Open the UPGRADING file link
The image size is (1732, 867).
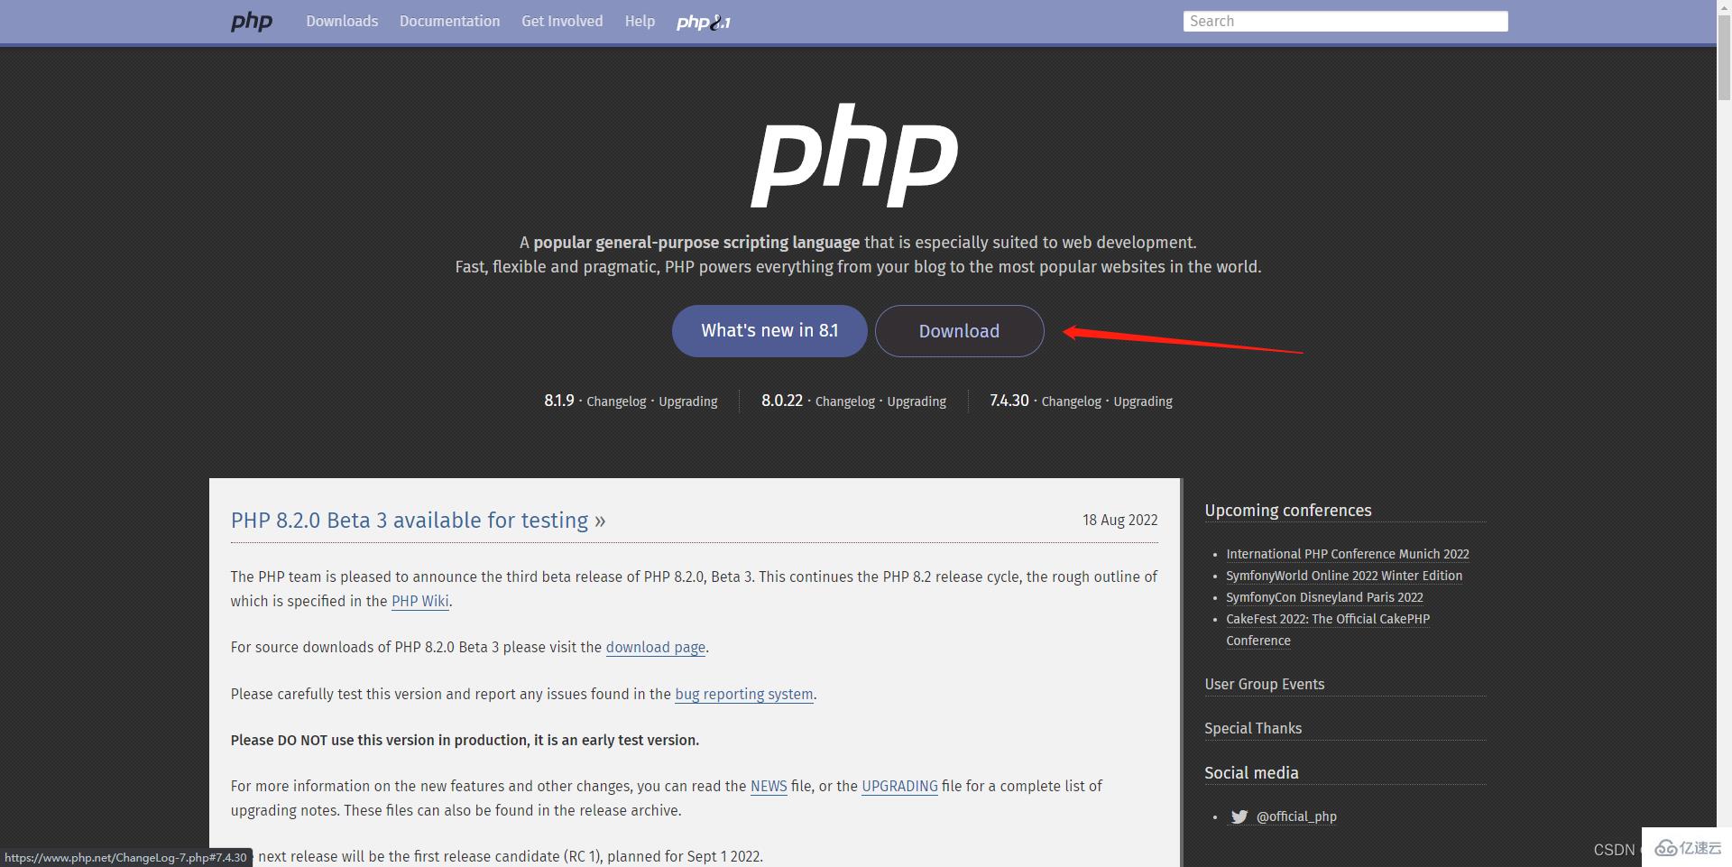[x=899, y=786]
